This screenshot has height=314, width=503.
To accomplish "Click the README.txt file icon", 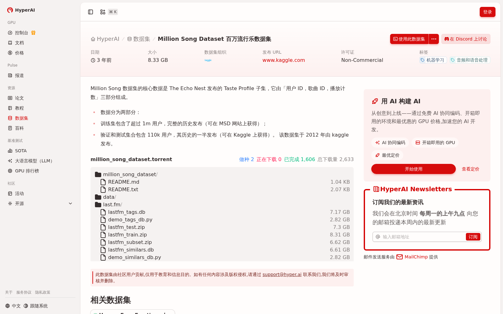I will click(x=103, y=190).
